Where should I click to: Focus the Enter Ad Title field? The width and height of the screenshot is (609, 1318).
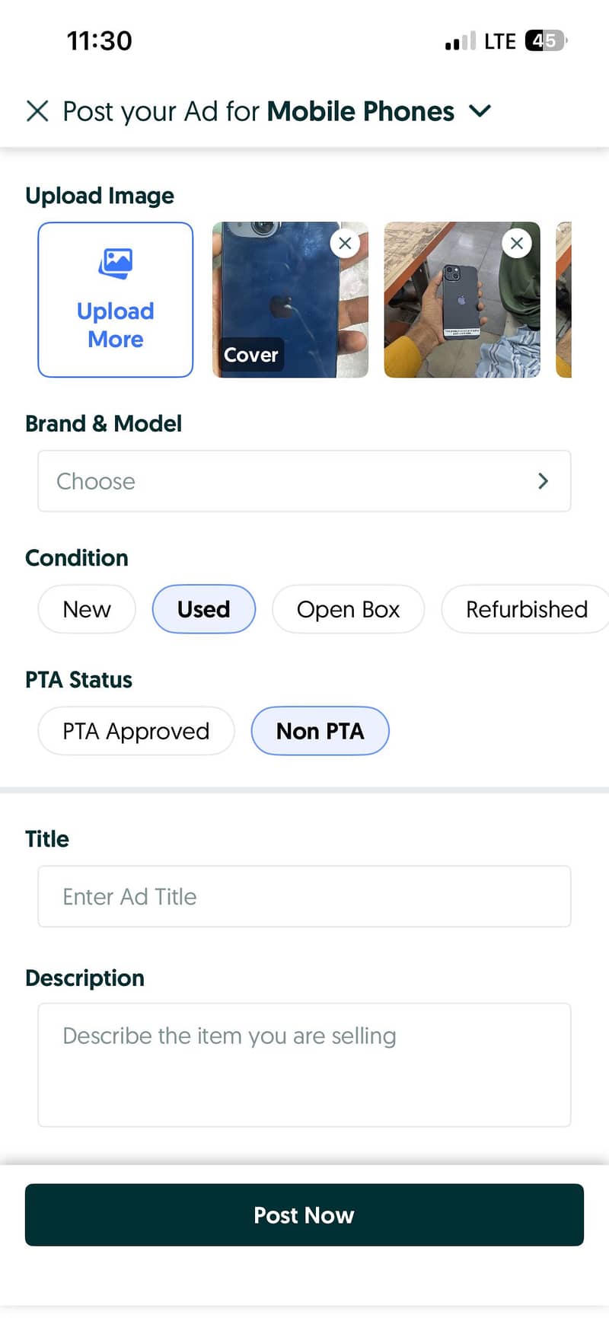pyautogui.click(x=304, y=896)
